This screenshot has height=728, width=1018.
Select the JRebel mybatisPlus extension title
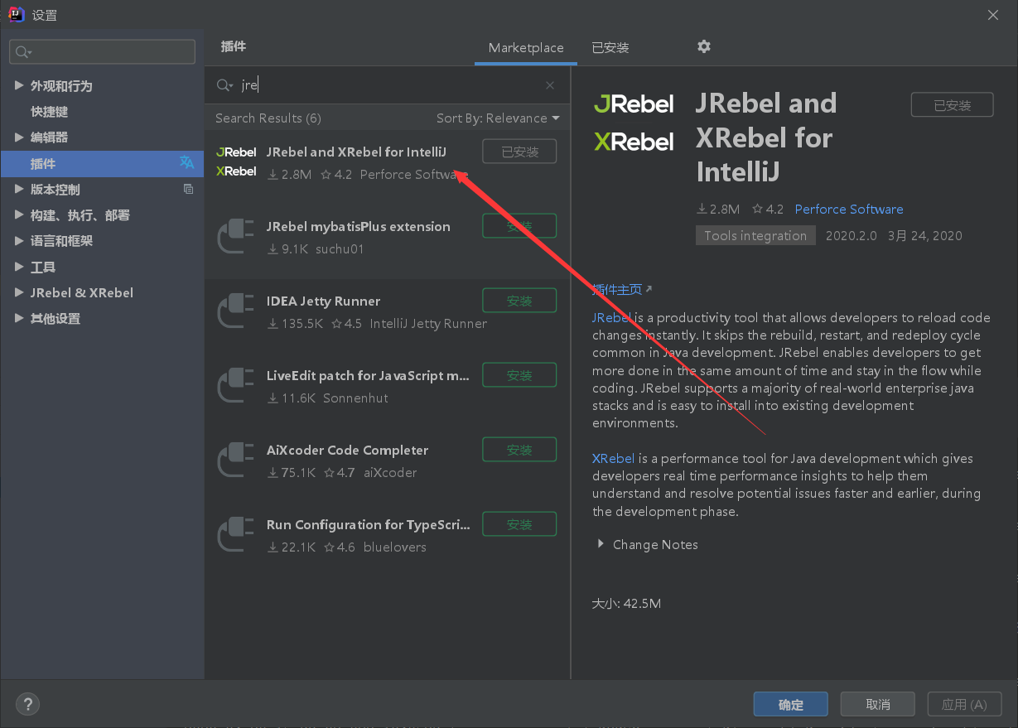pyautogui.click(x=359, y=226)
